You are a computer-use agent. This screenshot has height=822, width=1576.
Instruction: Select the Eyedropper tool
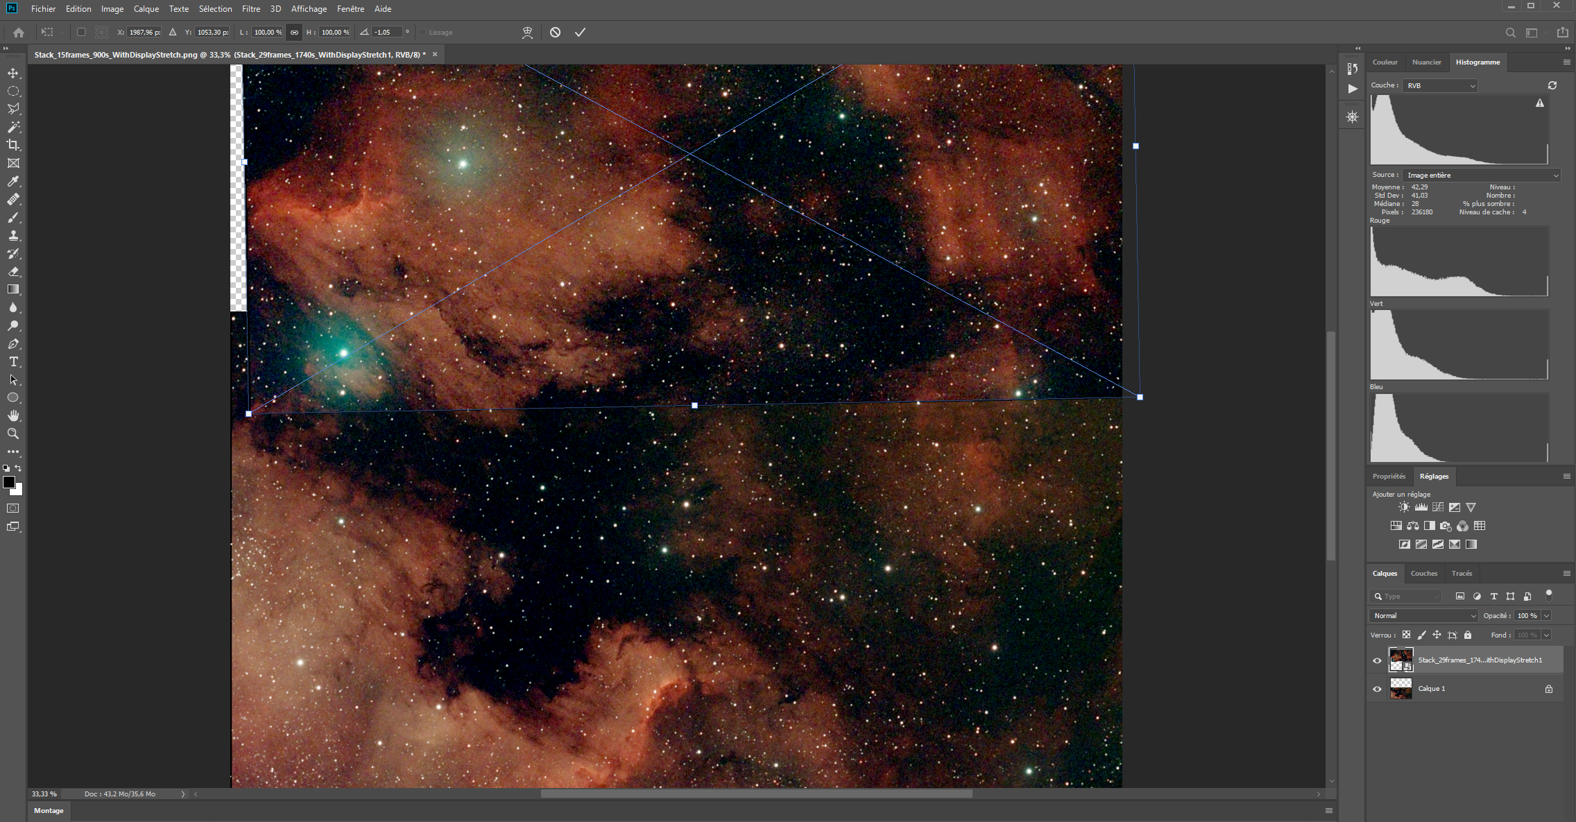click(13, 181)
